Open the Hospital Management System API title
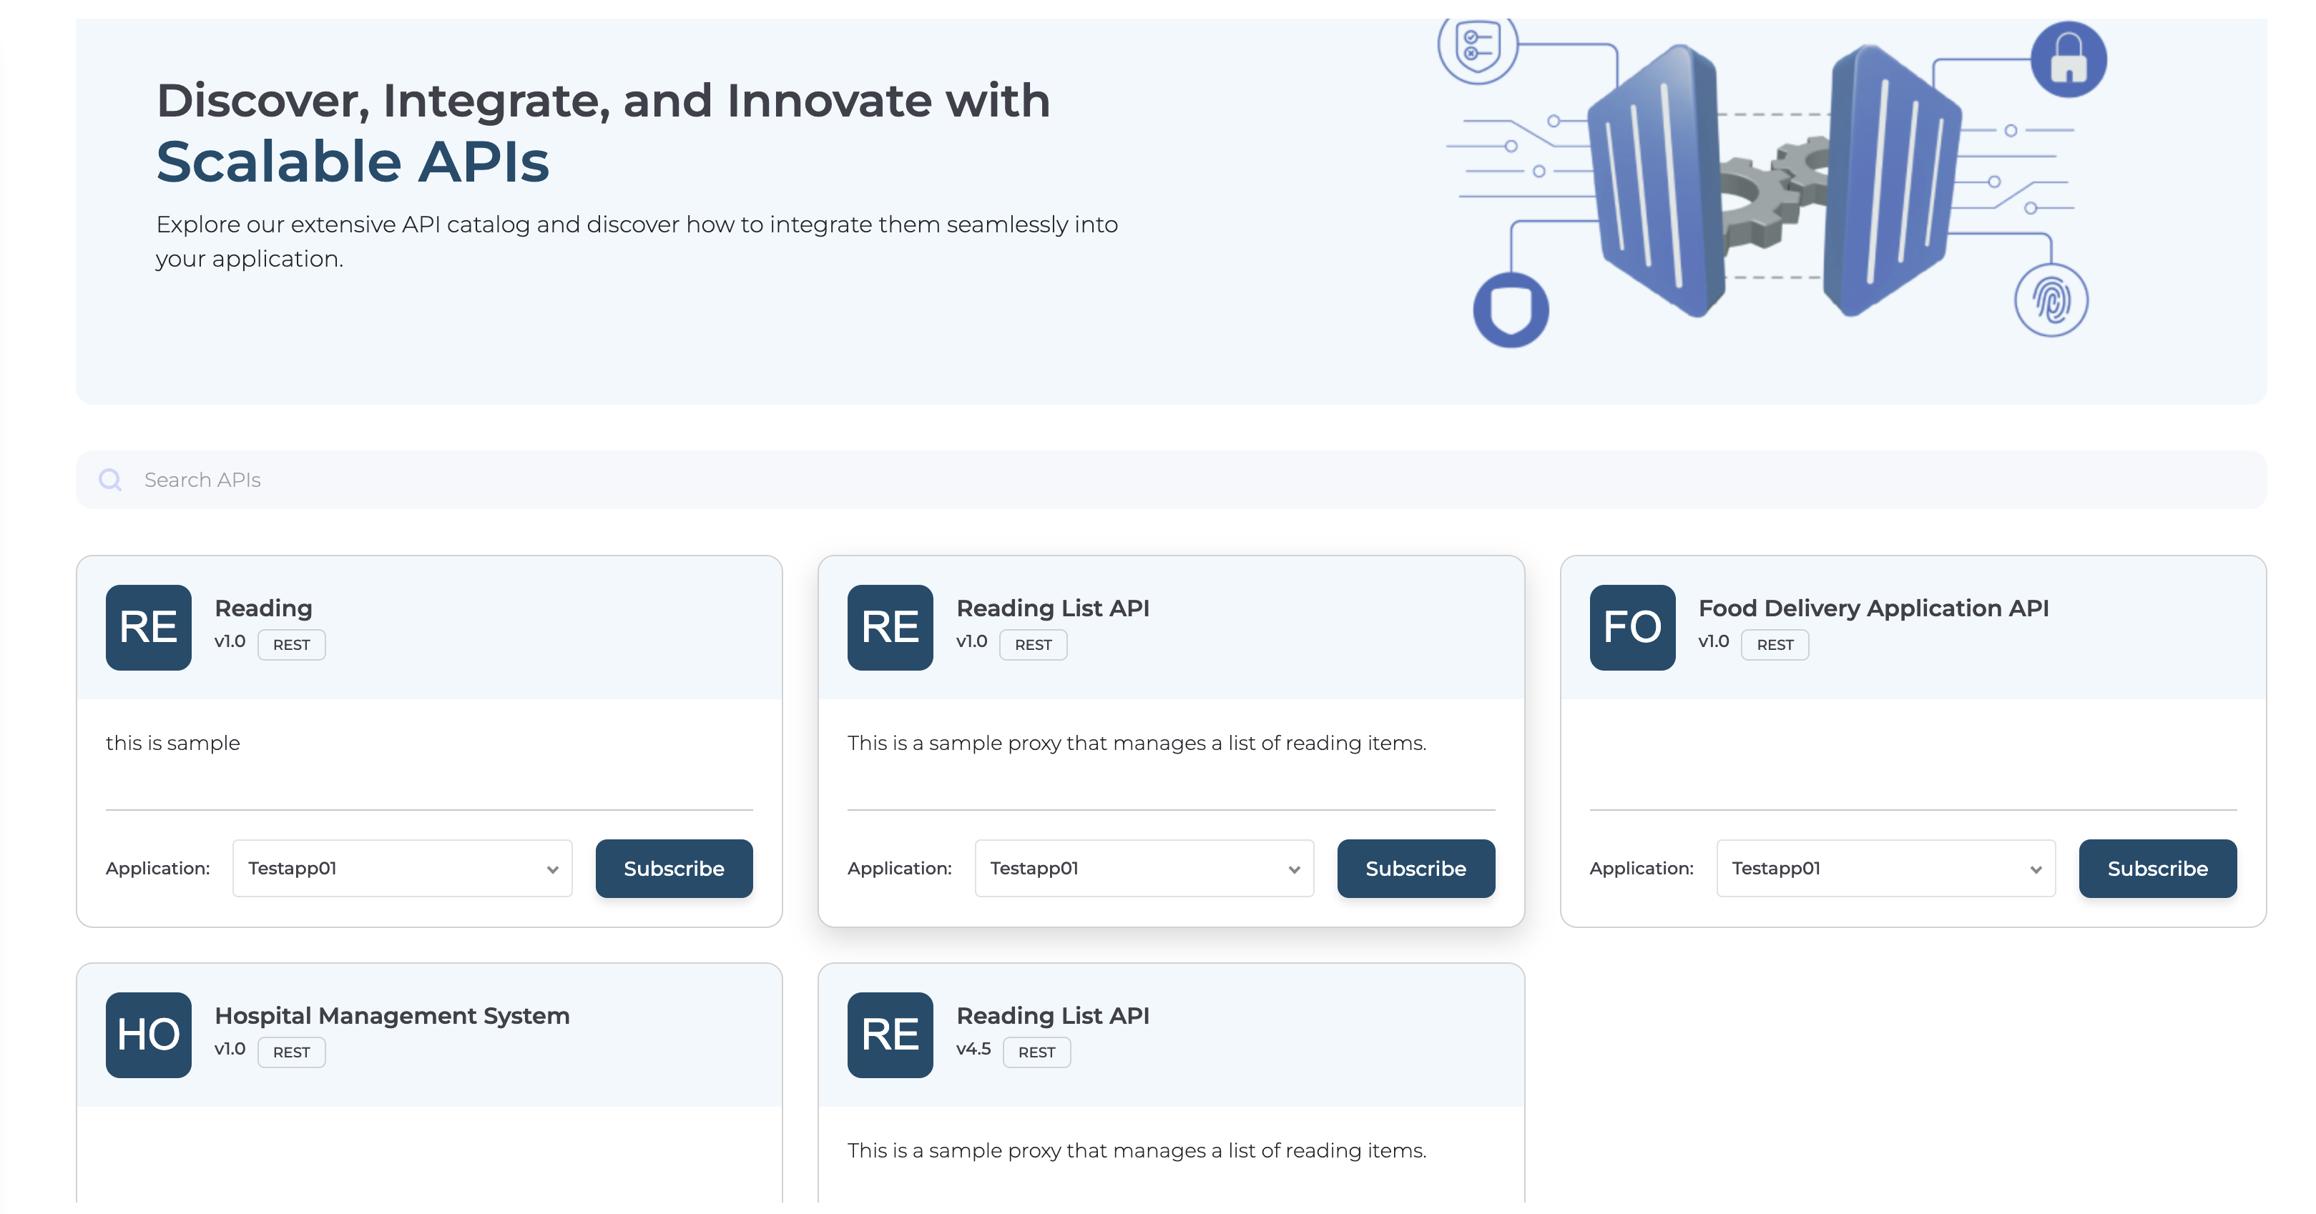The width and height of the screenshot is (2316, 1214). (x=391, y=1015)
